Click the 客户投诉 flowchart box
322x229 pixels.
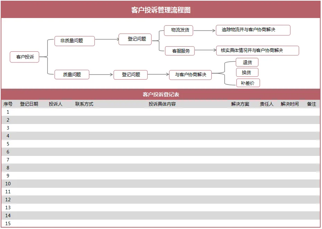[25, 57]
